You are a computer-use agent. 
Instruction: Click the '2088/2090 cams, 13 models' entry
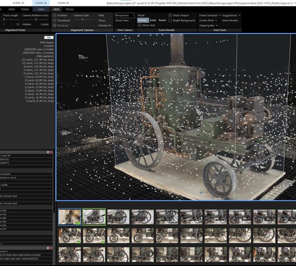click(x=38, y=53)
